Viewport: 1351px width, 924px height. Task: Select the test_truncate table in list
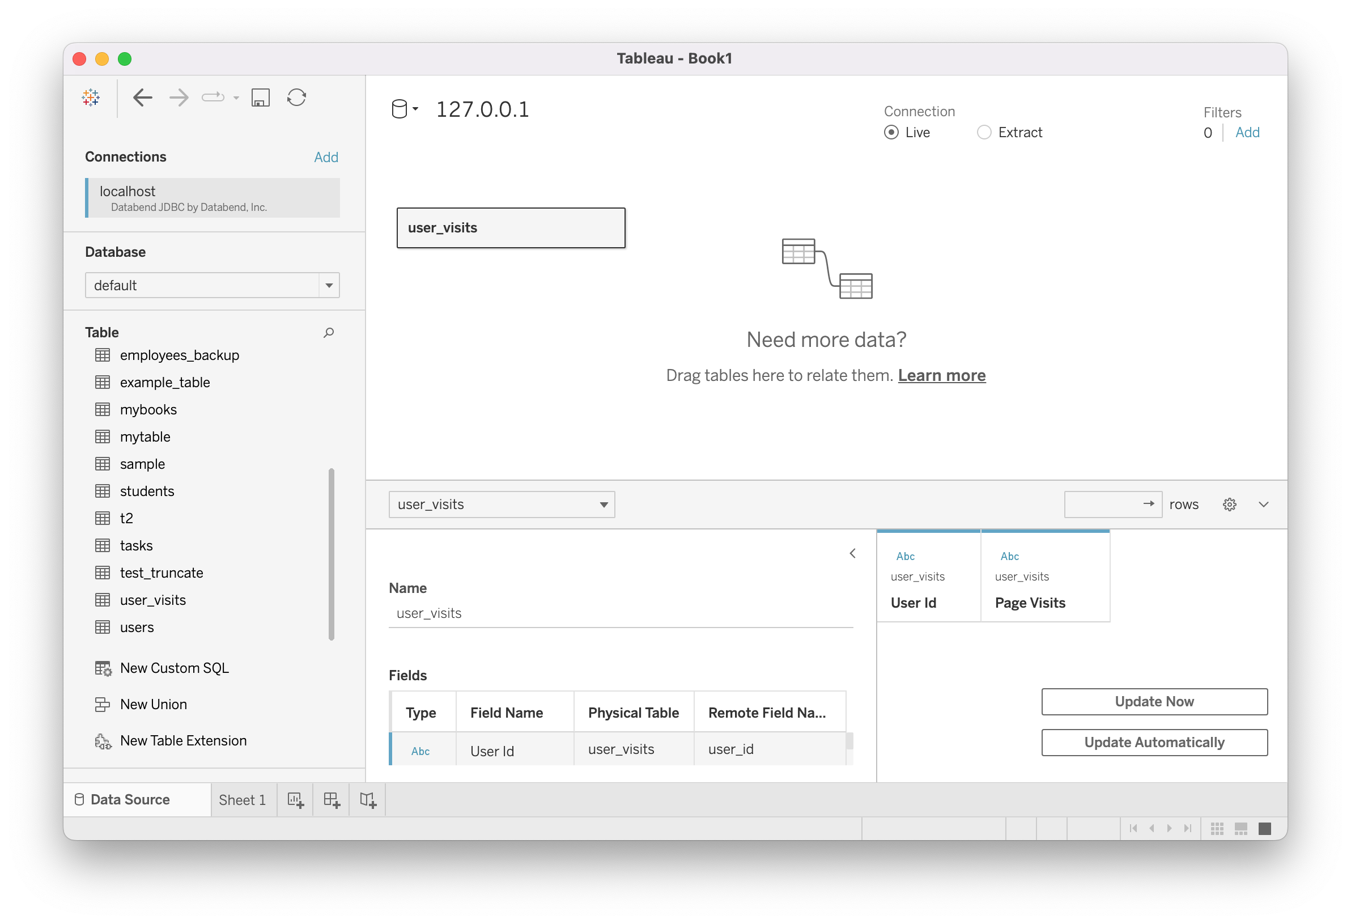pos(162,573)
